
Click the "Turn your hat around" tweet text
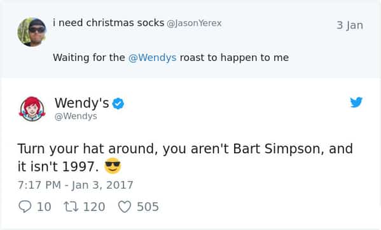click(x=184, y=158)
